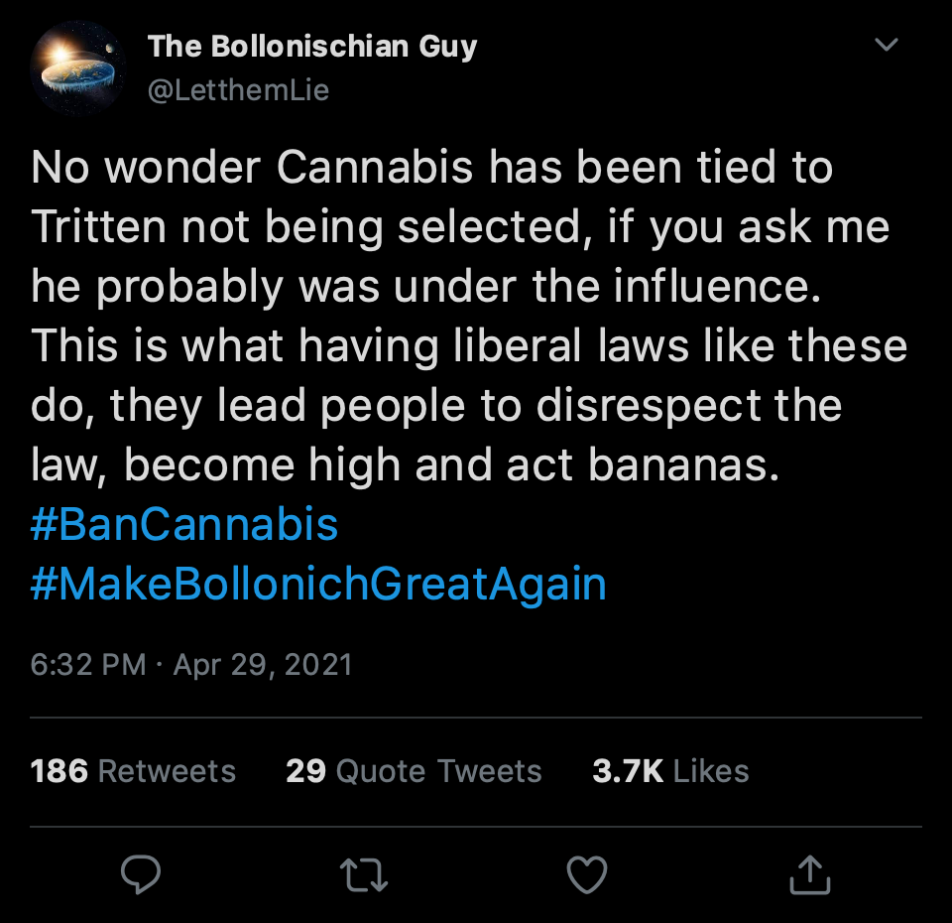Open the 29 Quote Tweets tab
952x923 pixels.
click(x=414, y=771)
